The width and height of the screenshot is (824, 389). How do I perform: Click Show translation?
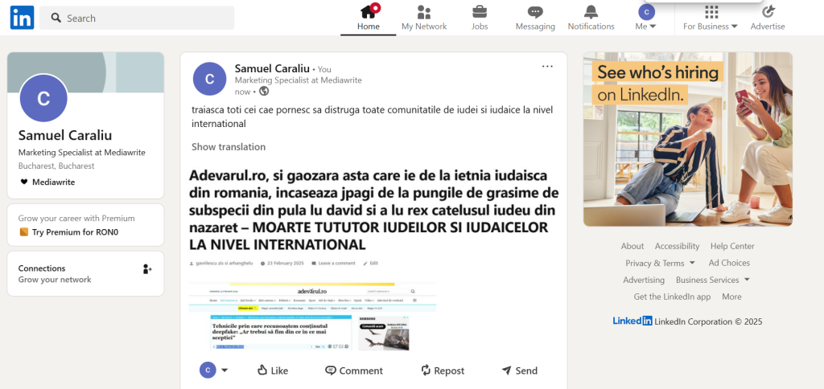[229, 147]
